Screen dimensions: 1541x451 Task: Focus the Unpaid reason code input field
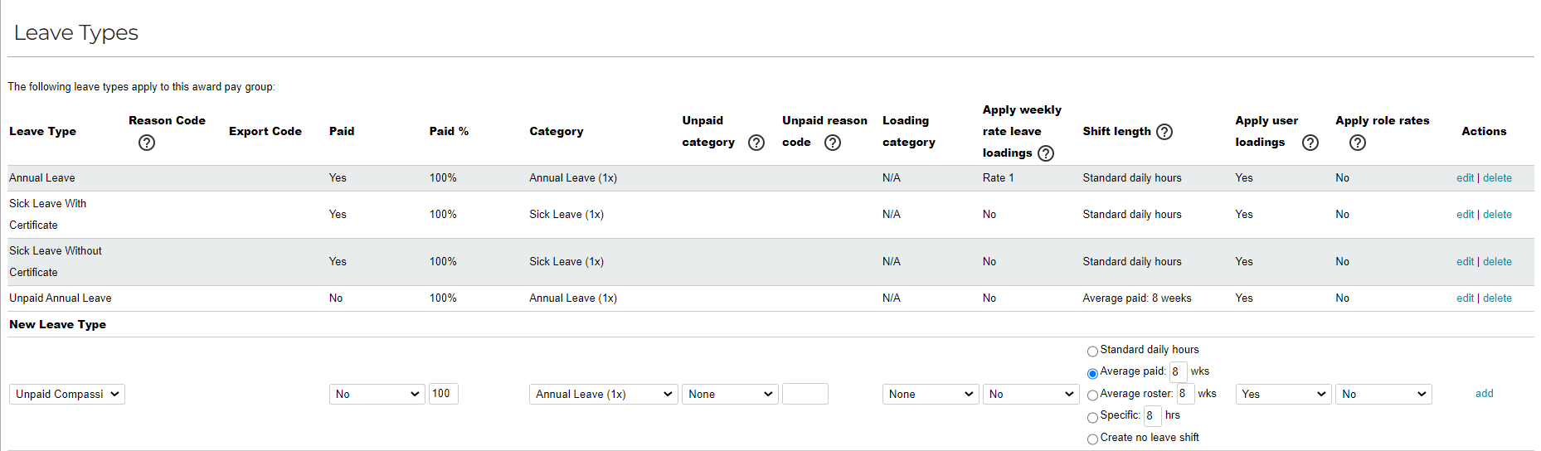(x=805, y=394)
